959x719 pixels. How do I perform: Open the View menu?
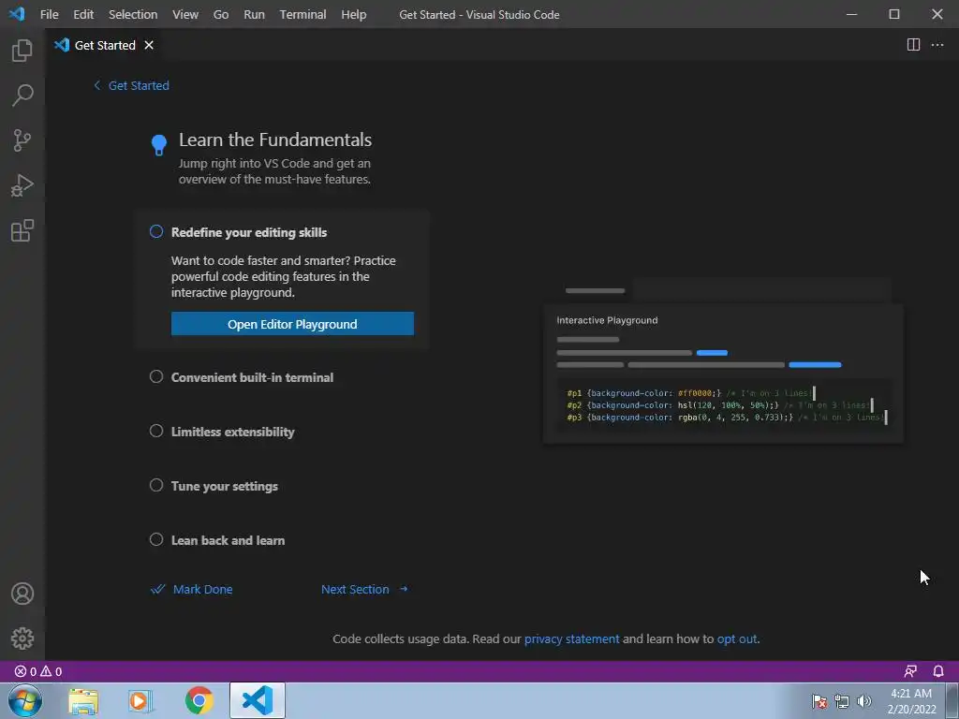(x=184, y=14)
